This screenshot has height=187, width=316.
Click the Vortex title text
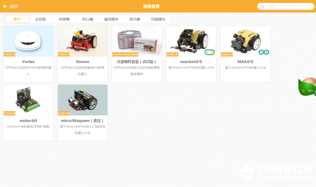(x=28, y=62)
